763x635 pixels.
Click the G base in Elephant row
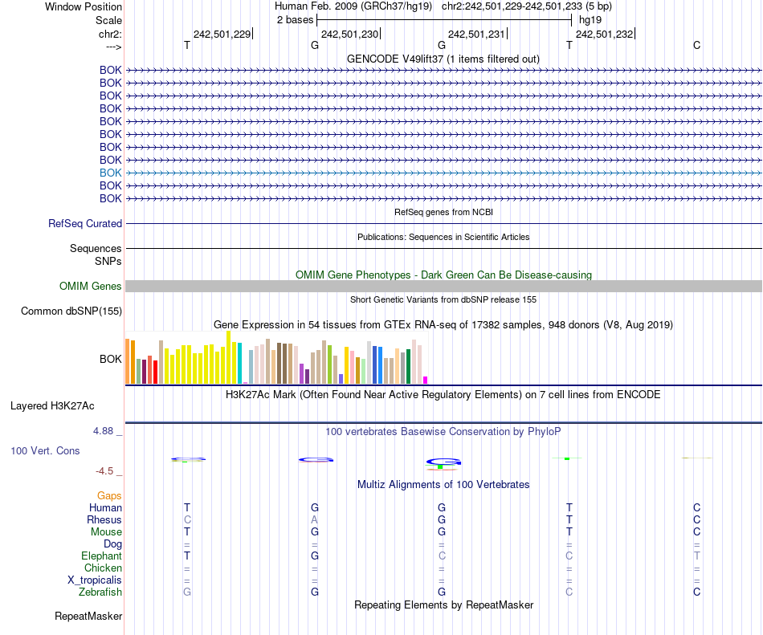[x=315, y=556]
